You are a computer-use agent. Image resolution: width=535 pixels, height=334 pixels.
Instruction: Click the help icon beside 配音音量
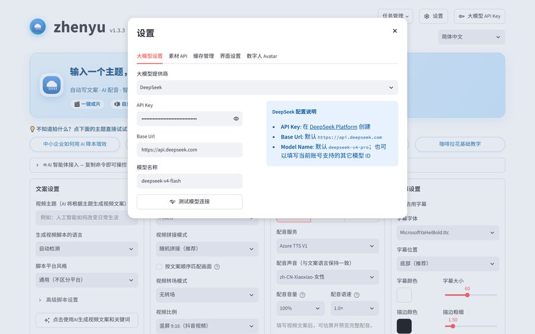click(x=303, y=295)
